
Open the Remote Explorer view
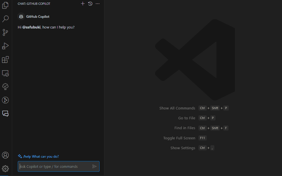pos(5,73)
